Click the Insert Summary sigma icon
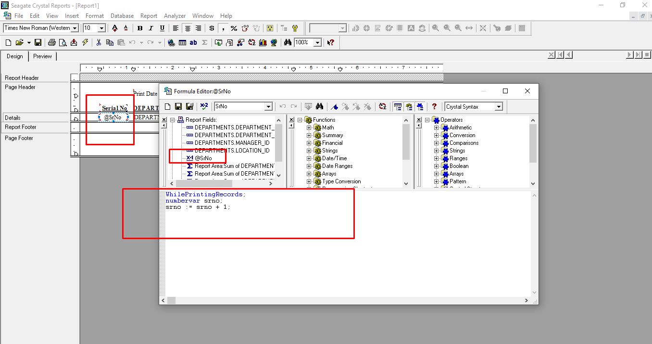 pos(204,42)
